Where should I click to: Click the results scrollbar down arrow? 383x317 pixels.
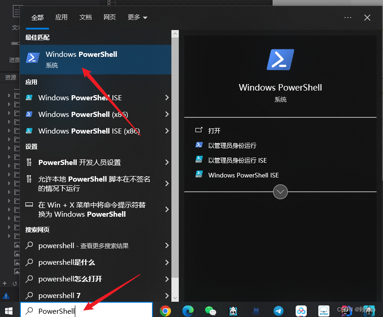click(175, 298)
